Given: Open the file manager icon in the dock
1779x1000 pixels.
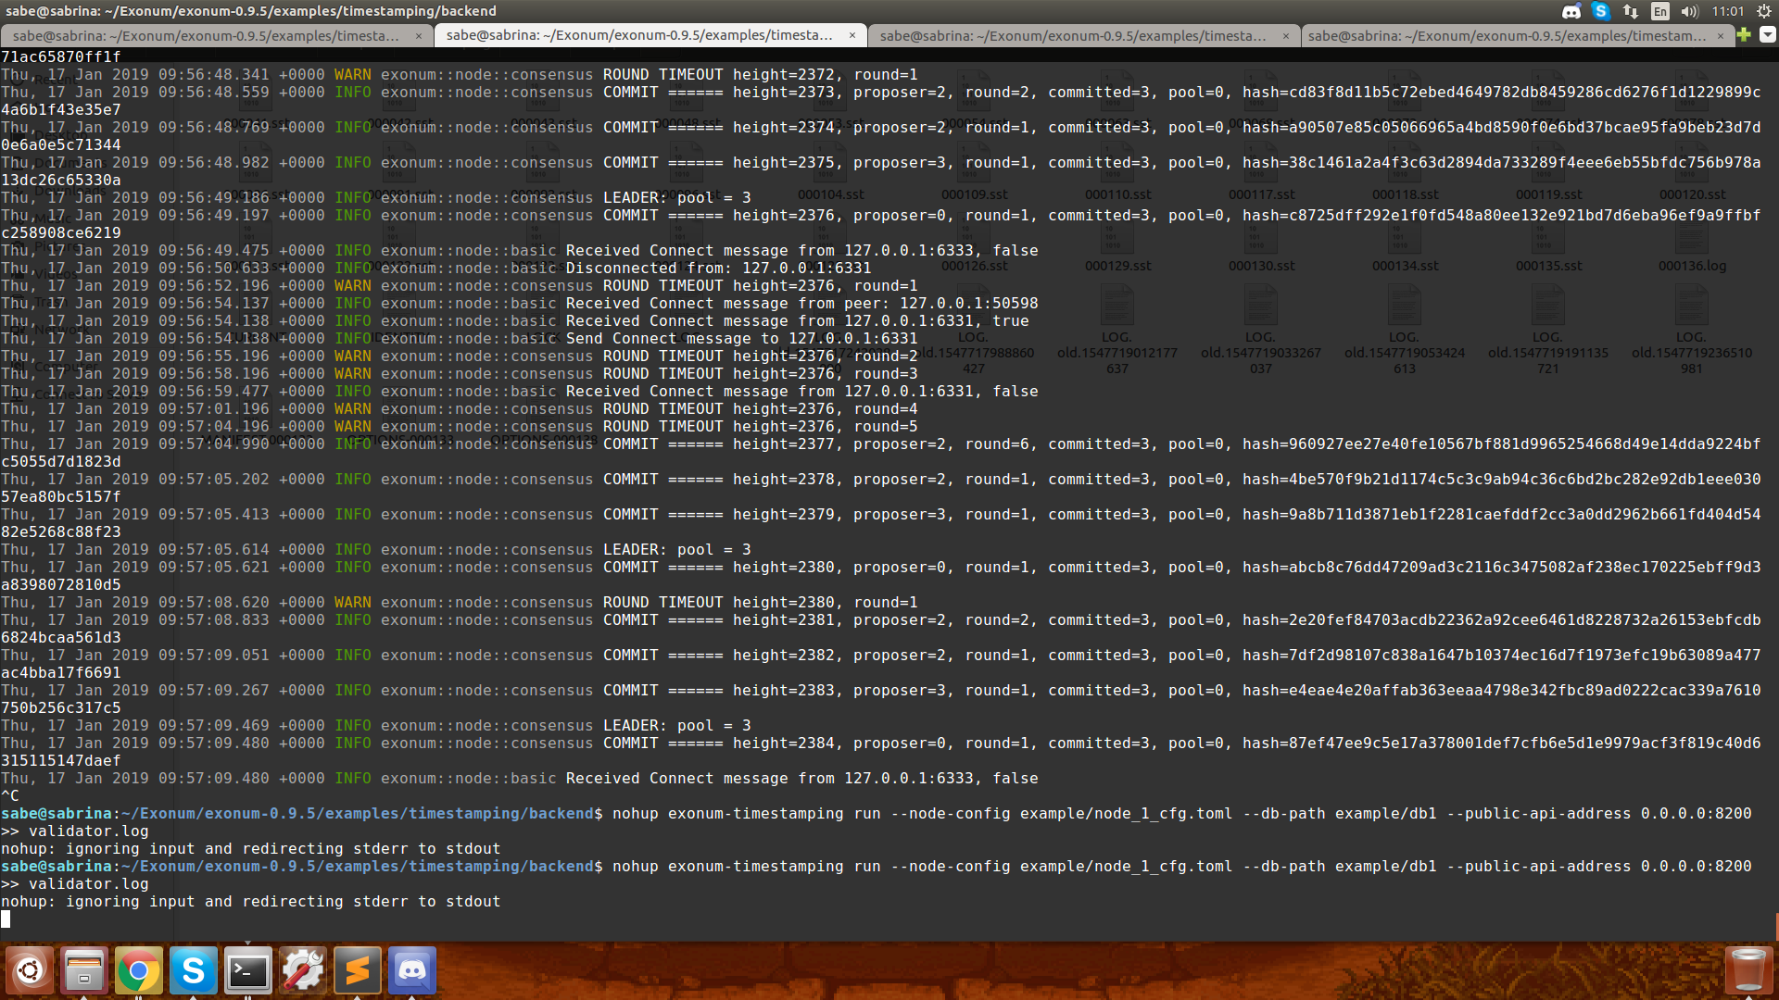Looking at the screenshot, I should coord(84,969).
